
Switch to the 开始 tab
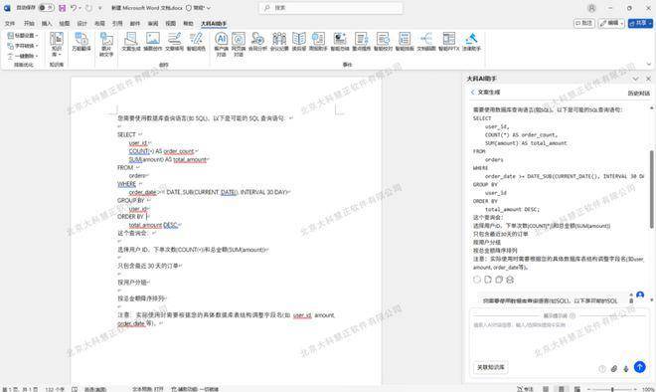29,24
